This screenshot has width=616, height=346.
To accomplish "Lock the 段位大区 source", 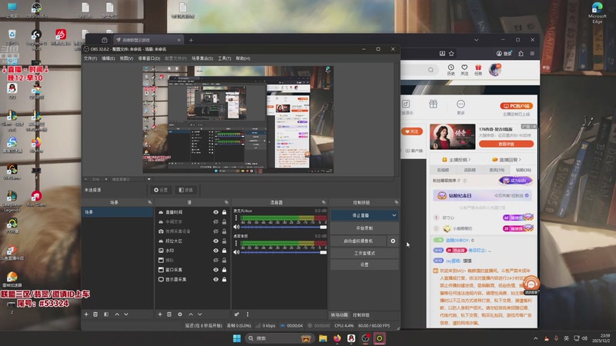I will pos(224,241).
